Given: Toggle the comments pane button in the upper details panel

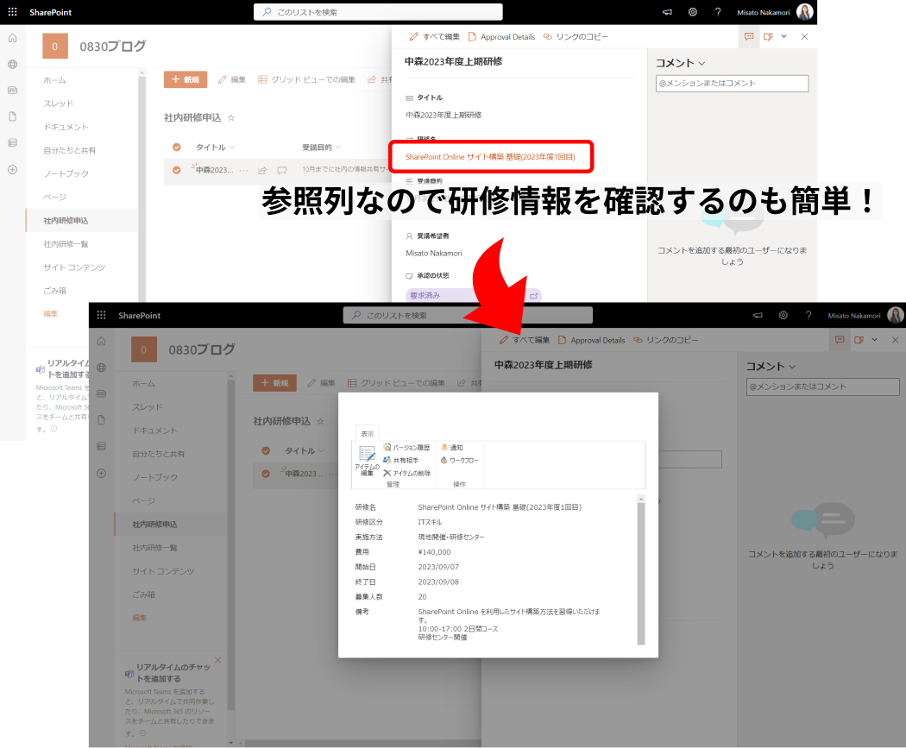Looking at the screenshot, I should point(749,36).
